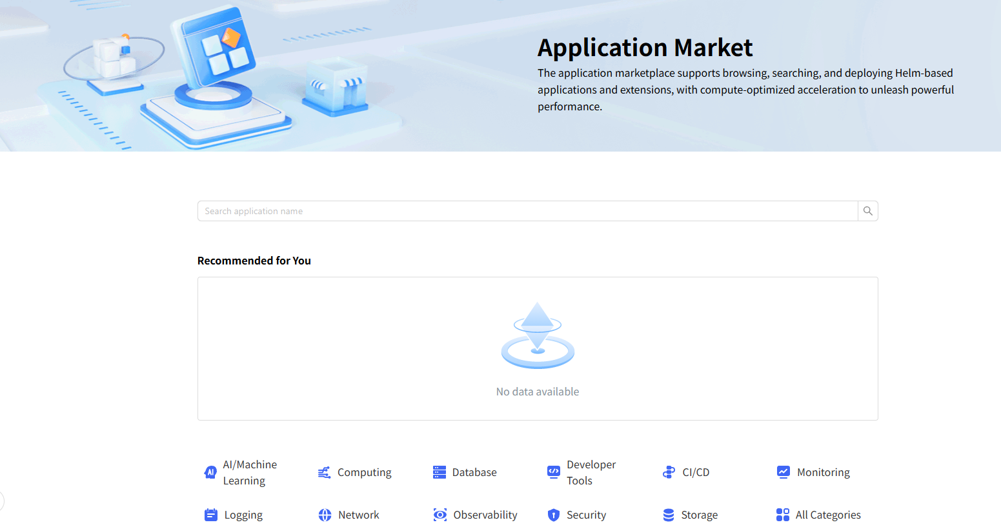The image size is (1001, 527).
Task: Click the magnifier search button
Action: tap(868, 211)
